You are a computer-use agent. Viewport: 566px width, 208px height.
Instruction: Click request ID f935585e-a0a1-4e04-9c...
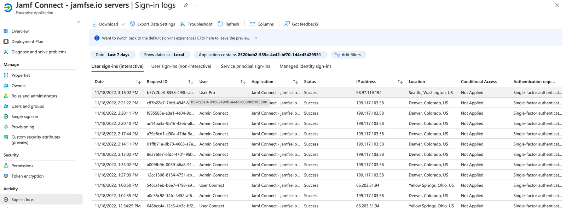170,113
